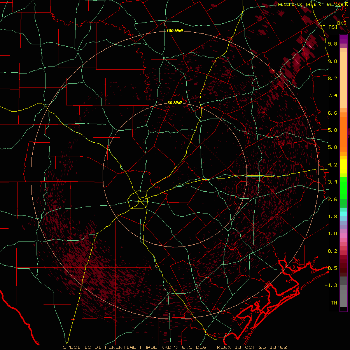This screenshot has width=350, height=350.
Task: Click the 3.4 value on the color scale
Action: click(332, 182)
